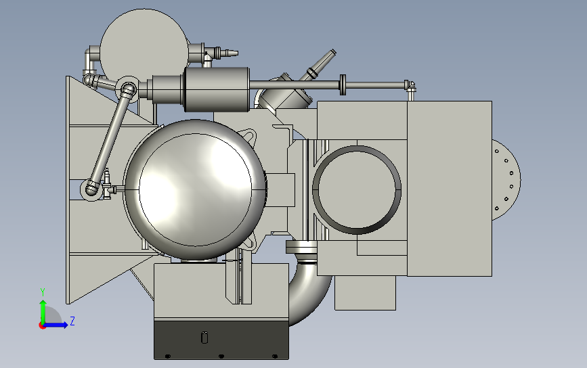The image size is (587, 368).
Task: Select the dark base block at the bottom
Action: coord(221,340)
